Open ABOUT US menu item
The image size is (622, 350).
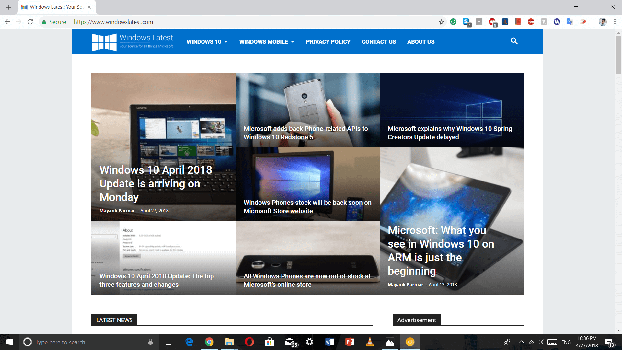tap(421, 41)
